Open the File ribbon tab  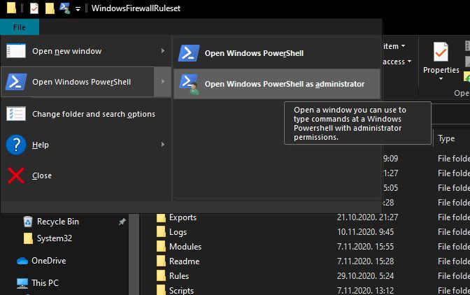[20, 27]
